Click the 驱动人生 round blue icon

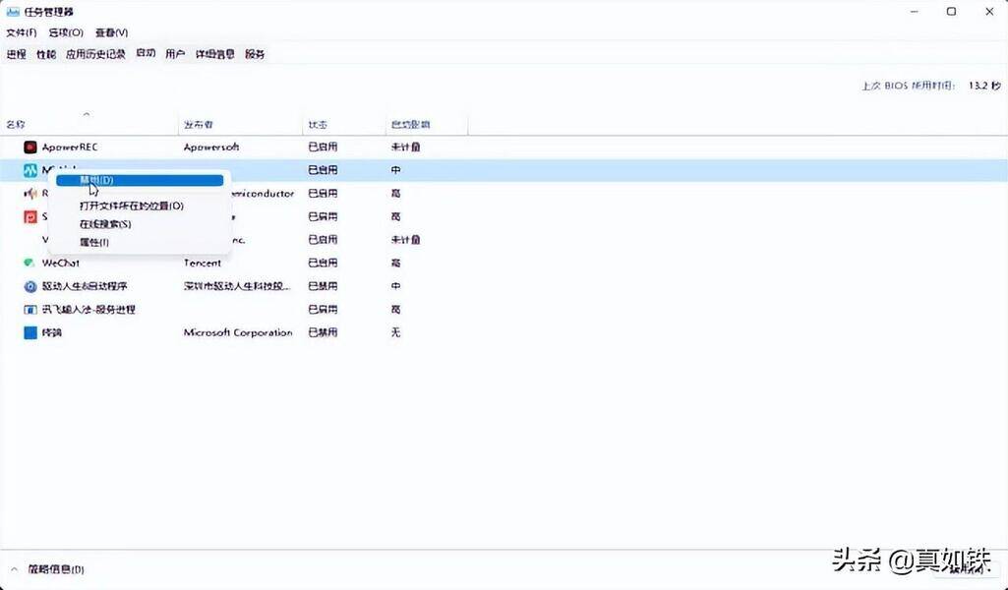[x=30, y=286]
